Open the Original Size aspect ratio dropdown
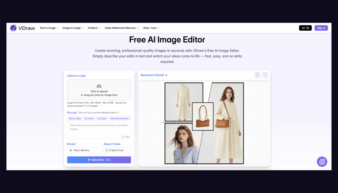Image resolution: width=338 pixels, height=193 pixels. [117, 150]
